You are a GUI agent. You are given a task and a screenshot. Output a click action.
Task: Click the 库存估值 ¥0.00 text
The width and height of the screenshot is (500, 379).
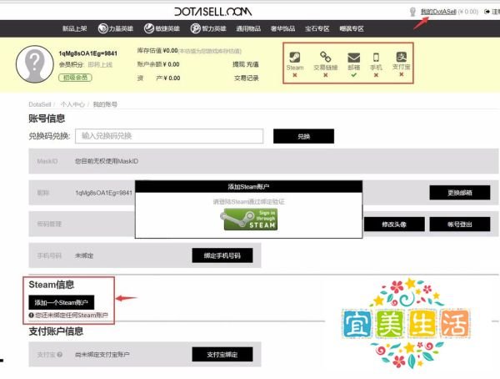click(157, 51)
